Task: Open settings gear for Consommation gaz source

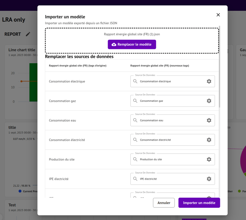Action: pyautogui.click(x=209, y=101)
